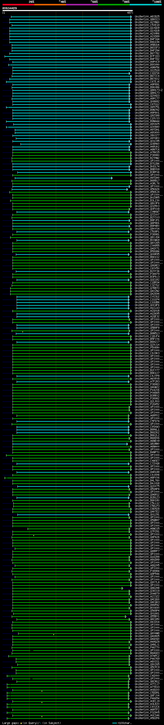Select the UniRef100_Q7RBT0 label
The width and height of the screenshot is (164, 725).
point(147,288)
